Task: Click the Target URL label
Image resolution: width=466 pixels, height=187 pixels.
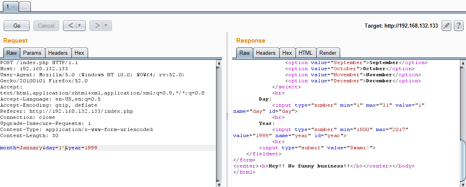Action: (401, 26)
